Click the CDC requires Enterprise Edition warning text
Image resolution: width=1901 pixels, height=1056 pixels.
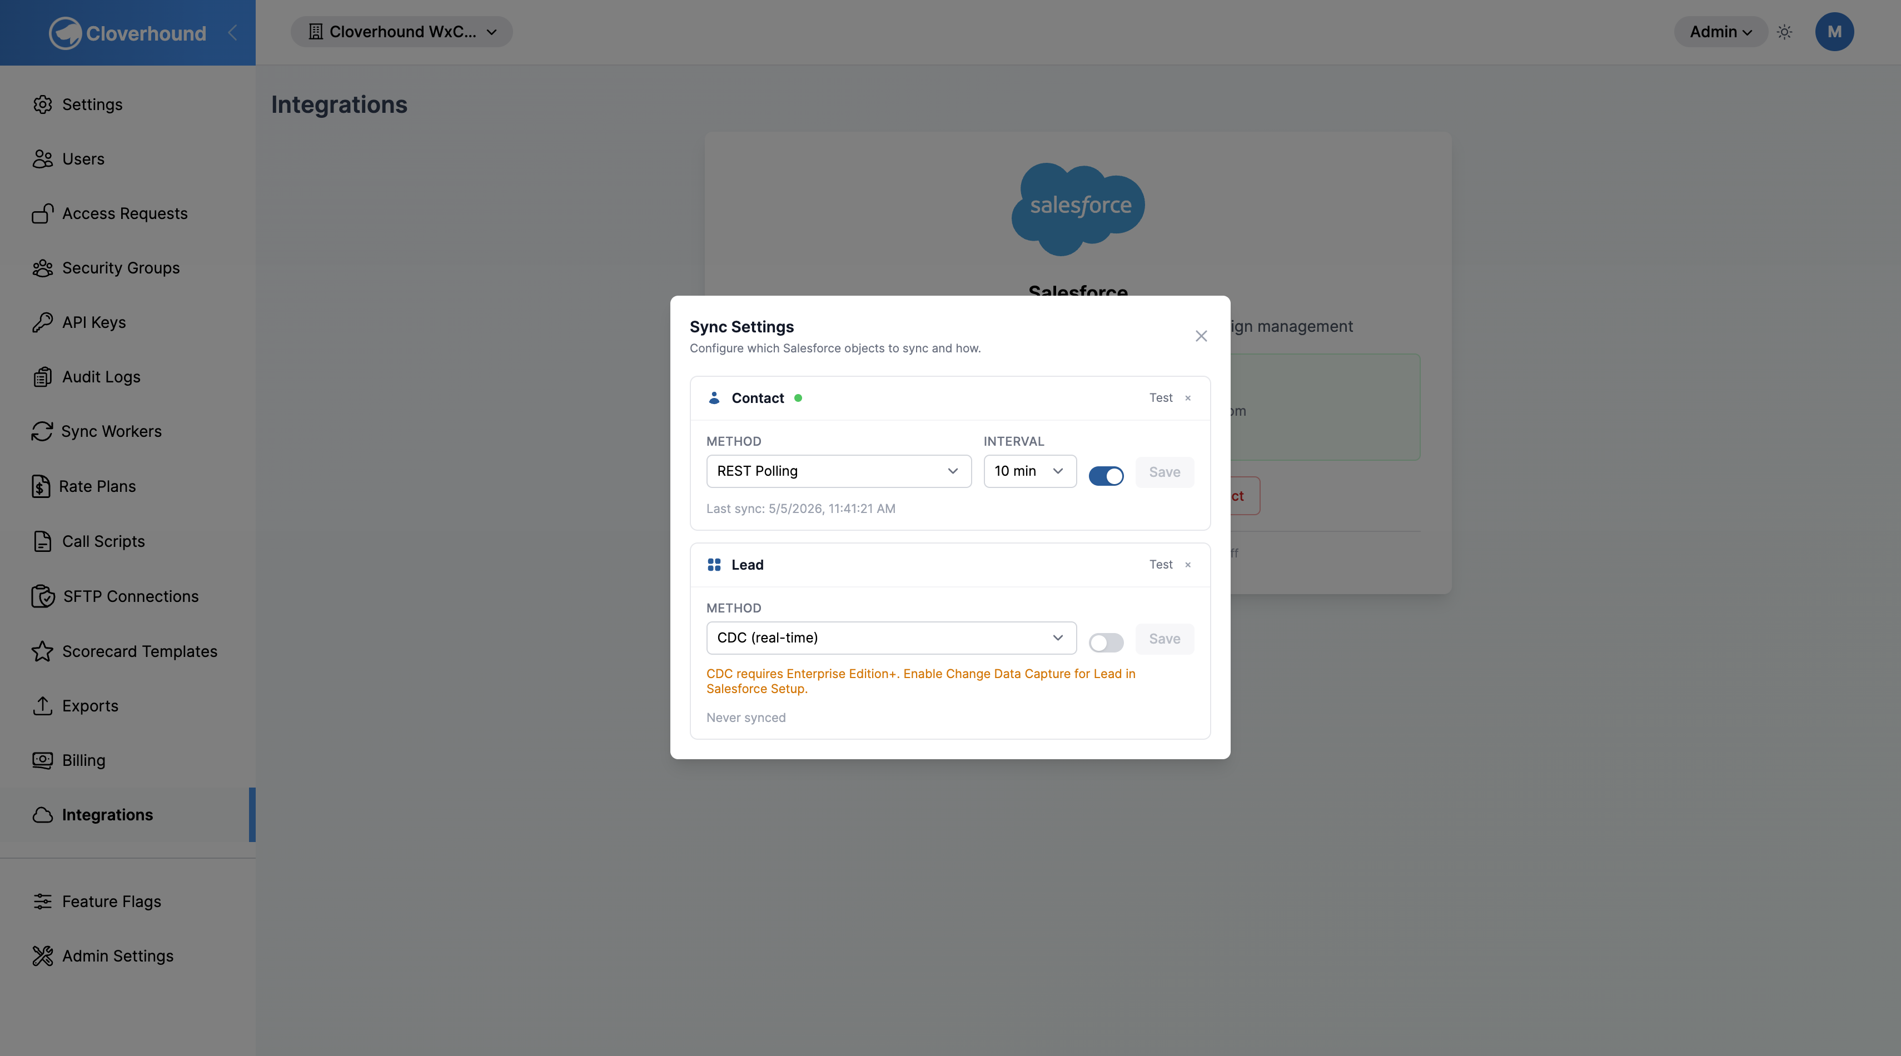click(x=921, y=681)
